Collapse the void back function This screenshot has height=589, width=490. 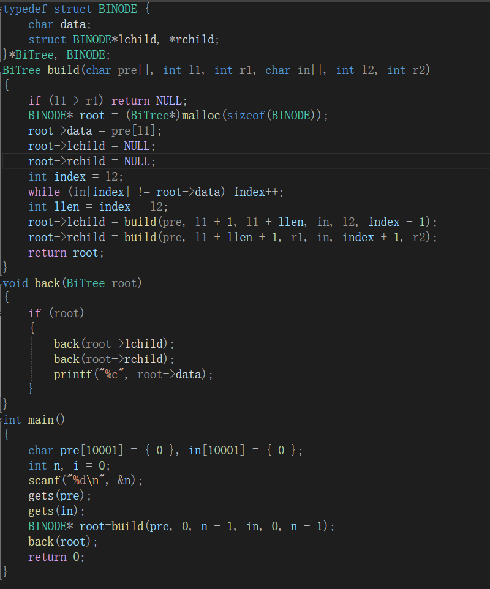click(2, 283)
